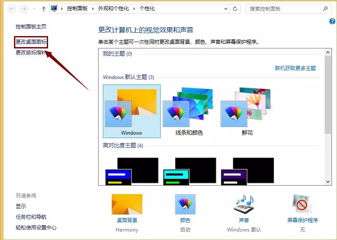Click the 颜色 link
337x240 pixels.
[185, 220]
